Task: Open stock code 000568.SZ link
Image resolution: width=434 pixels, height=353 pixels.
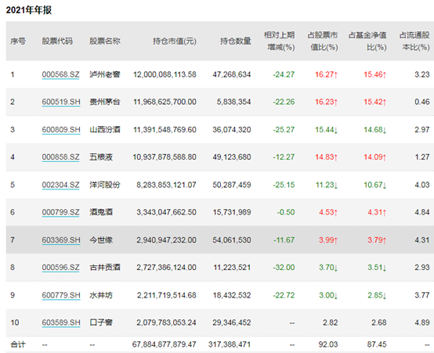Action: [60, 74]
